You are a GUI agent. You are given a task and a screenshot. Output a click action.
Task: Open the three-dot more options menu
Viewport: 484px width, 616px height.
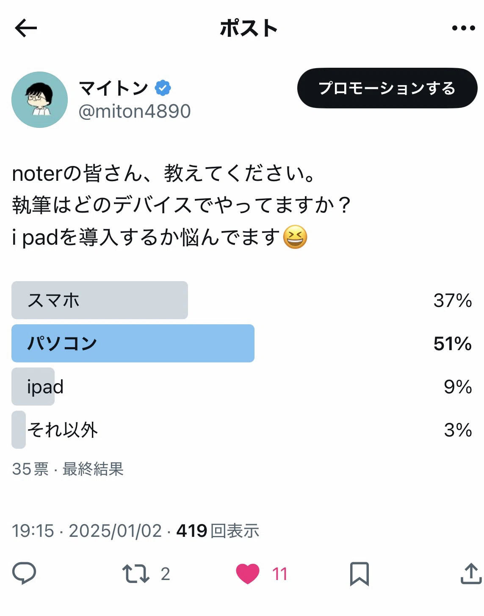[463, 28]
